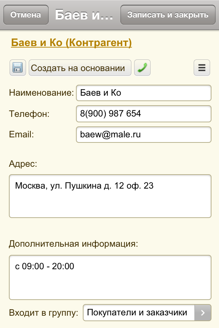
Task: Tap the green phone call icon
Action: coord(142,68)
